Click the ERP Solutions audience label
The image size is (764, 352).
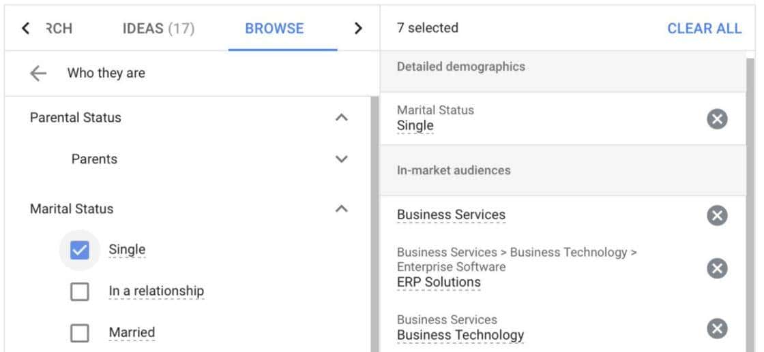pyautogui.click(x=439, y=283)
